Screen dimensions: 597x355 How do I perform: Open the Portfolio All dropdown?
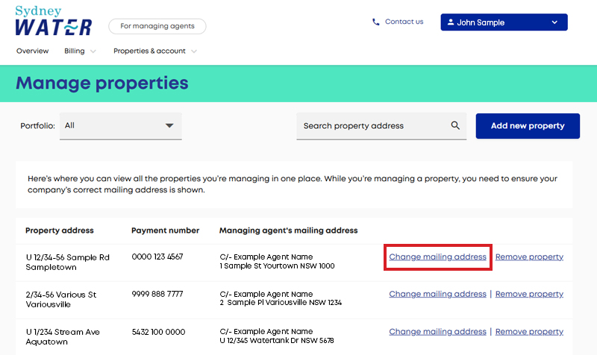(x=120, y=126)
